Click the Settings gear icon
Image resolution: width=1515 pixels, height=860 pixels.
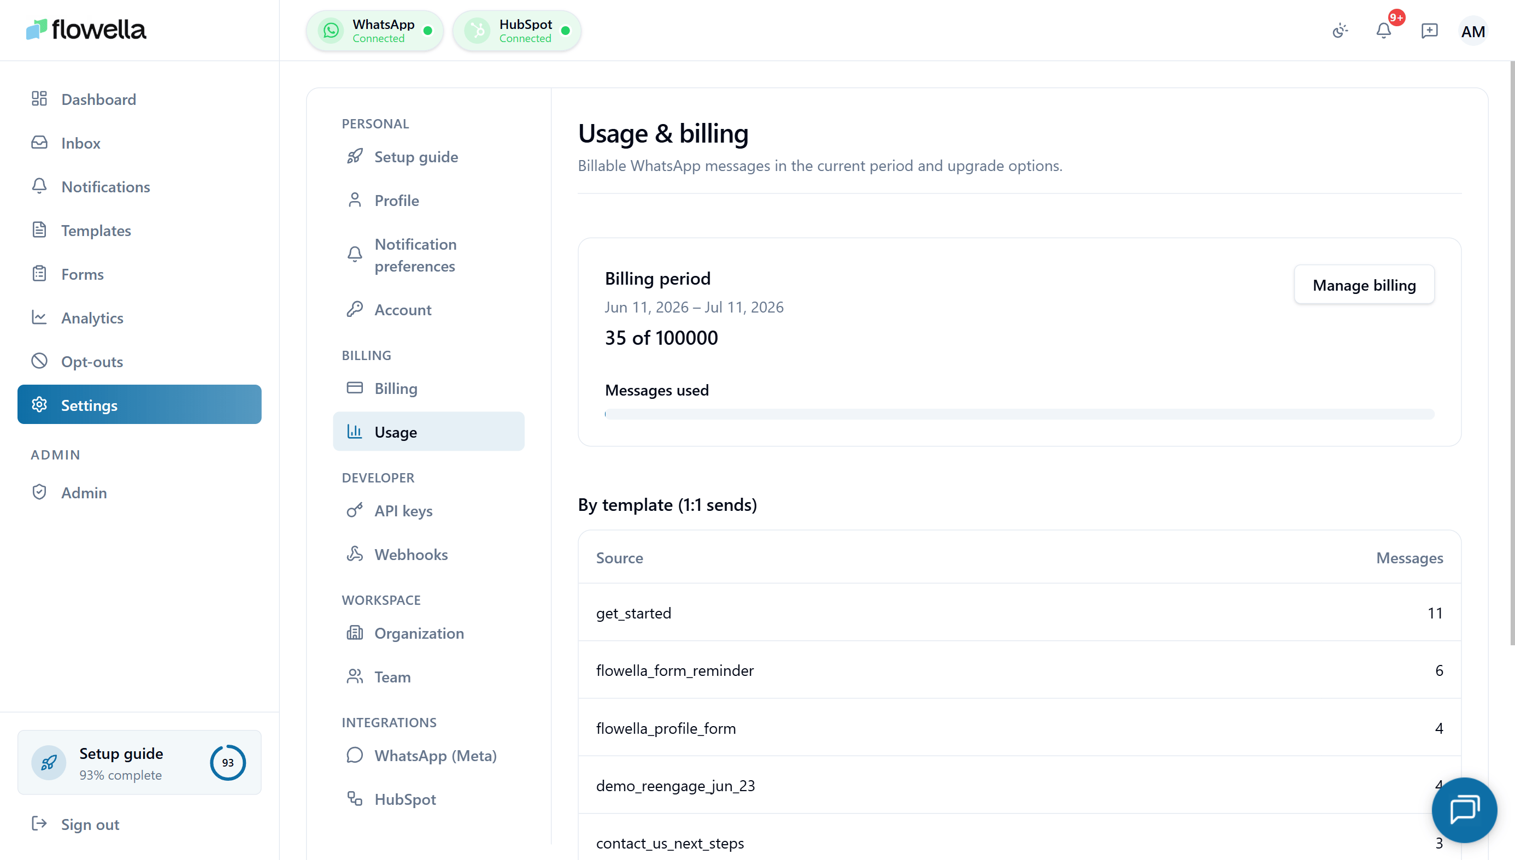coord(39,405)
